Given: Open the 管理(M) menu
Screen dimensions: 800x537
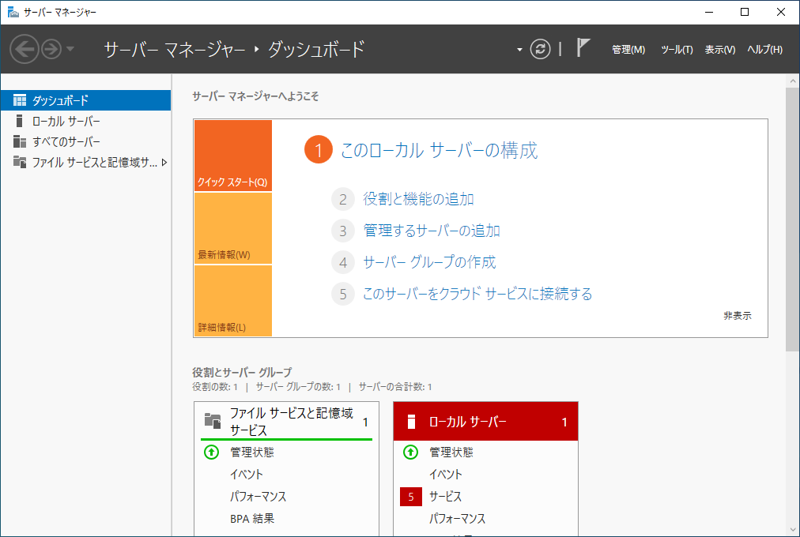Looking at the screenshot, I should pyautogui.click(x=627, y=49).
